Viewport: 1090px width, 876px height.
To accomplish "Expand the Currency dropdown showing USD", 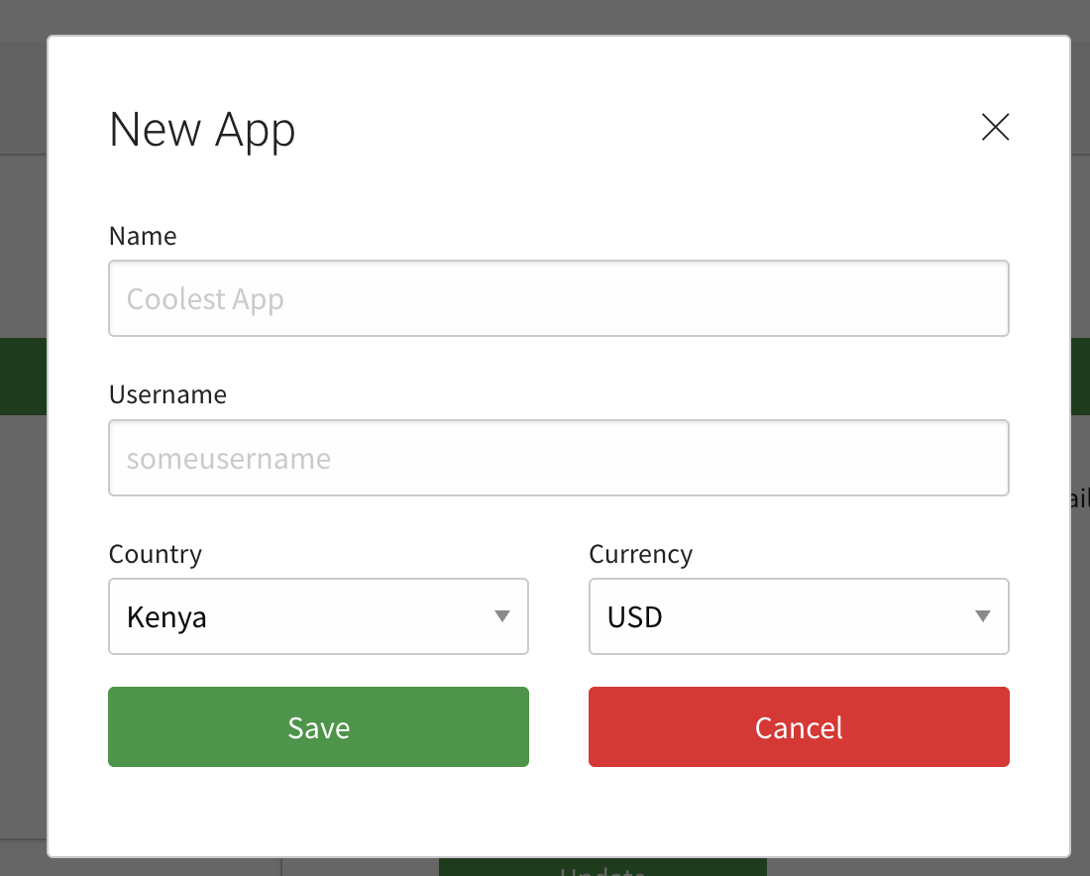I will point(799,616).
